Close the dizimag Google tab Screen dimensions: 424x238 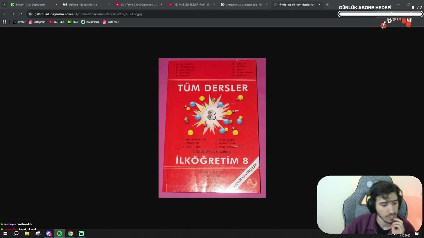click(109, 5)
